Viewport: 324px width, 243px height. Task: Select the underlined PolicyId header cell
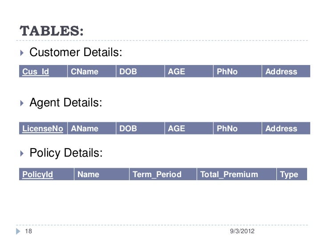tap(46, 174)
